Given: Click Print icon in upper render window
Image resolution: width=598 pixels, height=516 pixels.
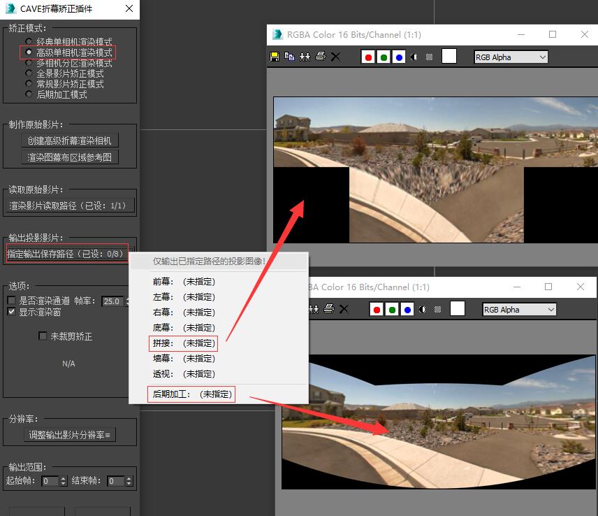Looking at the screenshot, I should (x=320, y=57).
